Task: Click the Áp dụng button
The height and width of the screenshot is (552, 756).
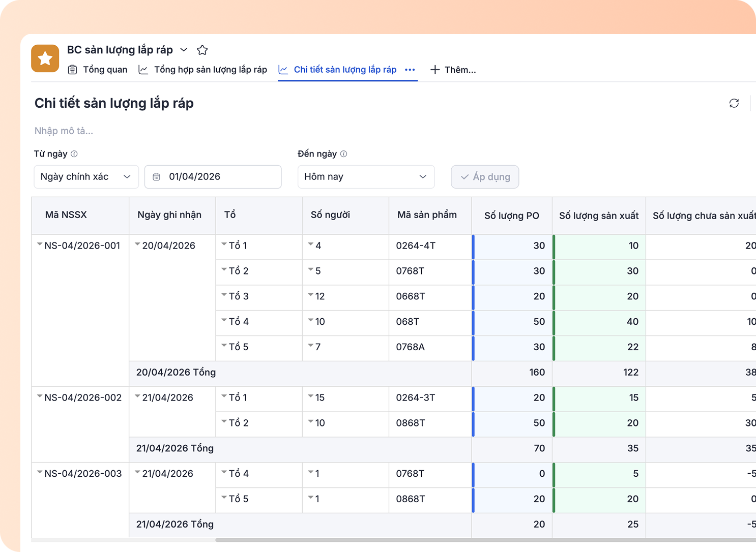Action: click(x=485, y=177)
